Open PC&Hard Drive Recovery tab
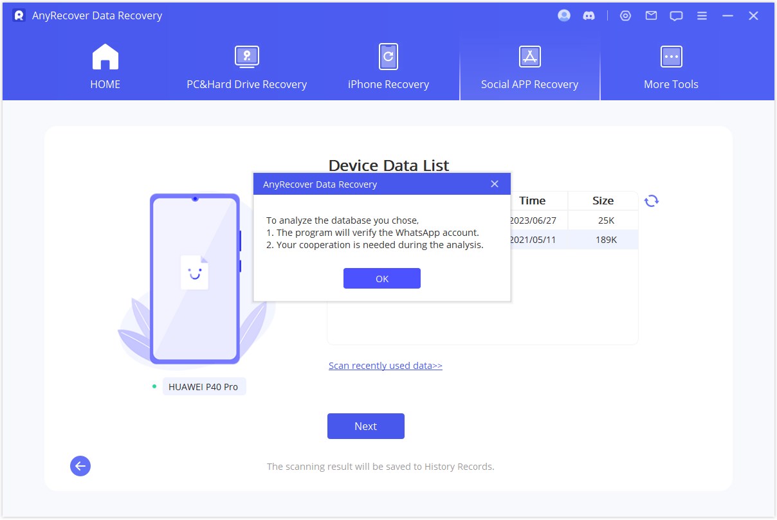The width and height of the screenshot is (777, 520). tap(246, 67)
